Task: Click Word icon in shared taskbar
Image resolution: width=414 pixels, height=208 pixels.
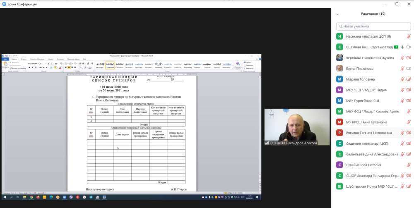Action: [104, 197]
